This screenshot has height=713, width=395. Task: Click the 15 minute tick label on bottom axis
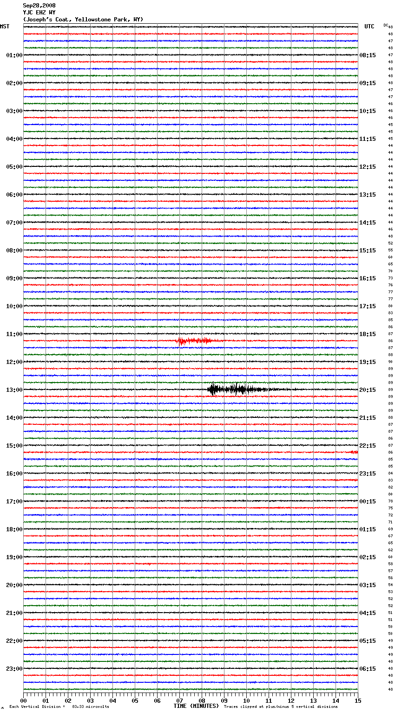click(358, 700)
